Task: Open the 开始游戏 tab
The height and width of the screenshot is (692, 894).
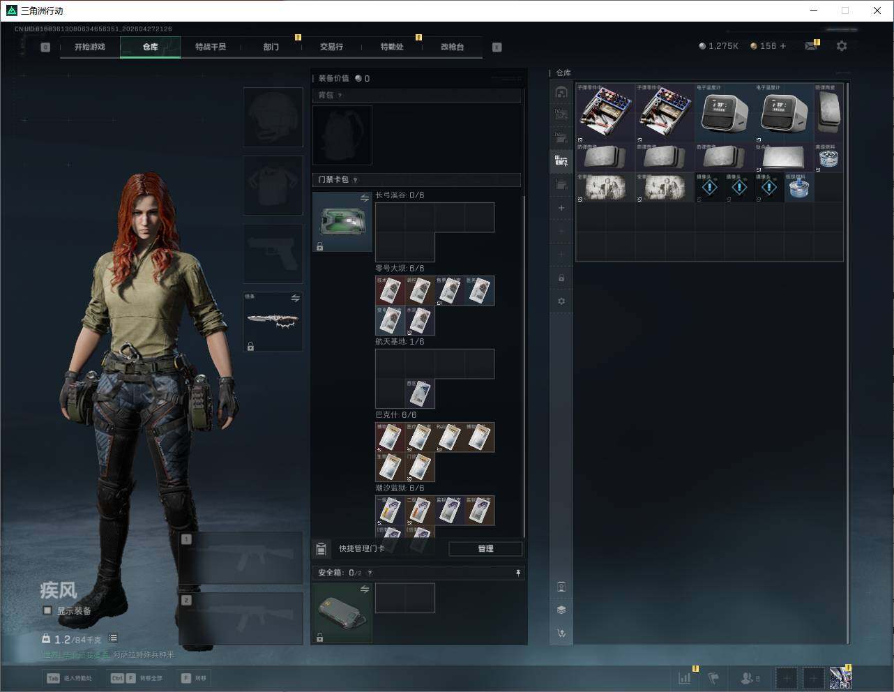Action: [90, 47]
